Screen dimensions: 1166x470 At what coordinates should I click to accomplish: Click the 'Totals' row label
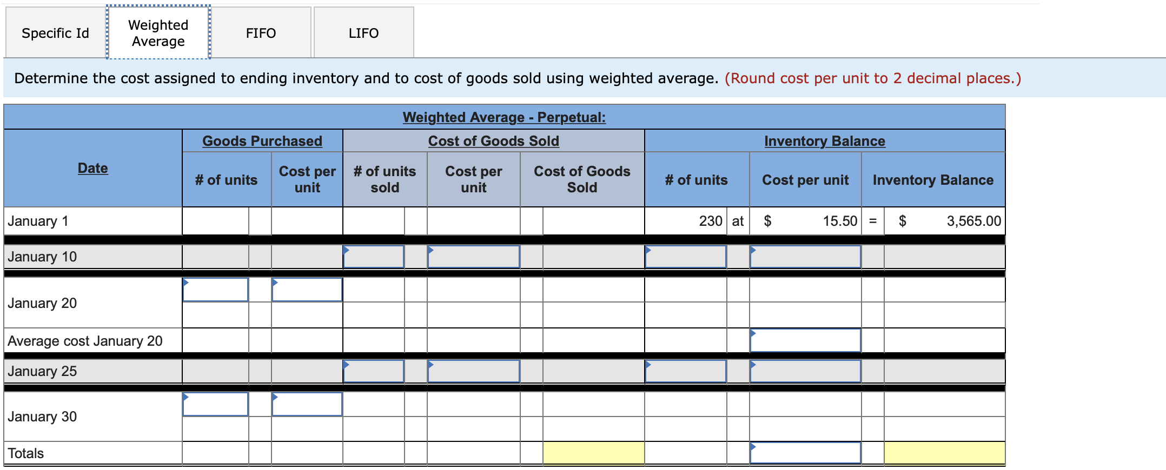[25, 453]
